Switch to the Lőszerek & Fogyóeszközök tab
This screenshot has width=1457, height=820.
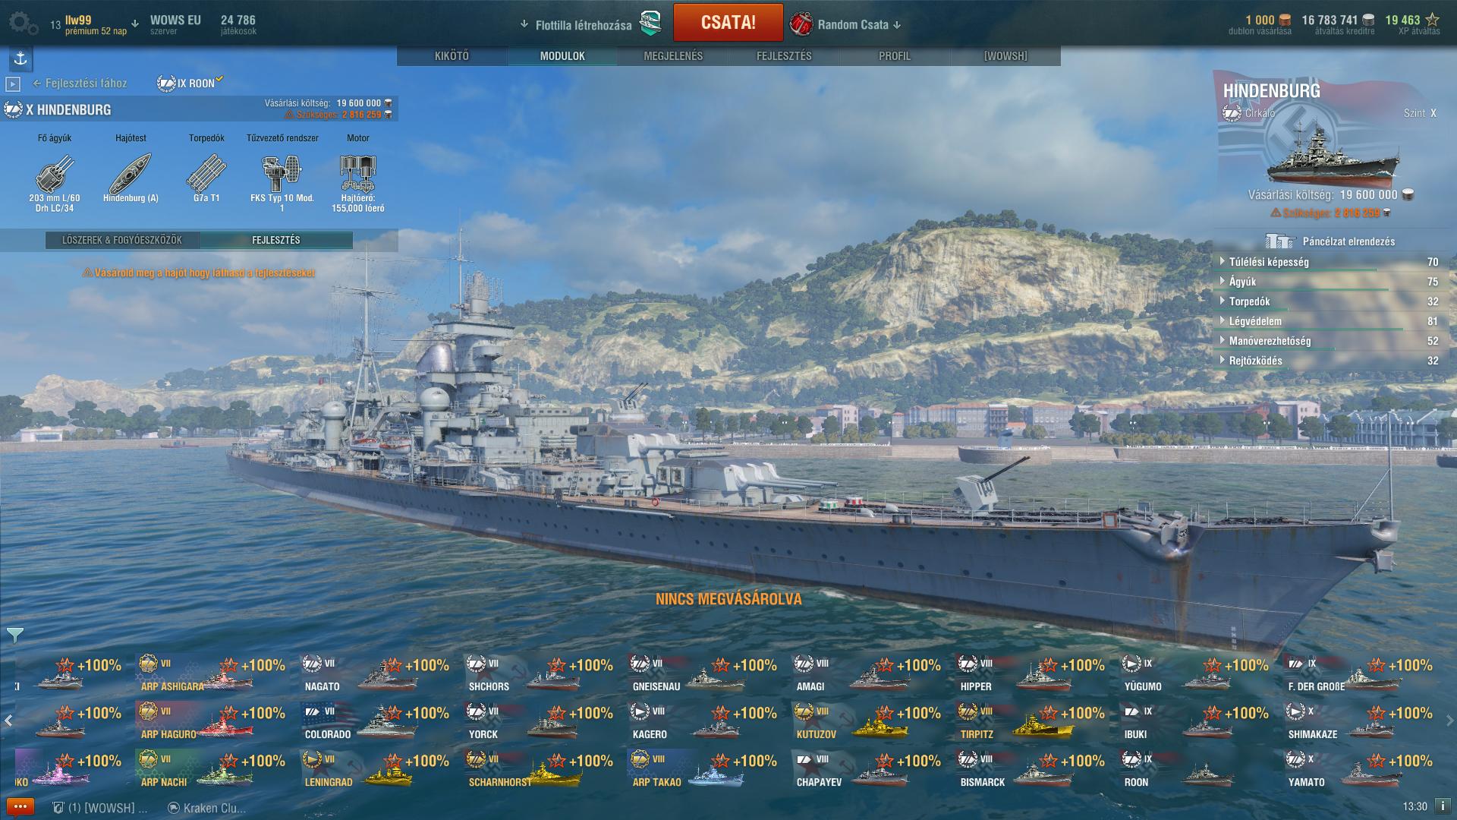point(121,240)
